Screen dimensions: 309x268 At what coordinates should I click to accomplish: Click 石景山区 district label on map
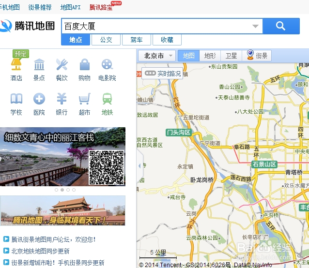[264, 164]
